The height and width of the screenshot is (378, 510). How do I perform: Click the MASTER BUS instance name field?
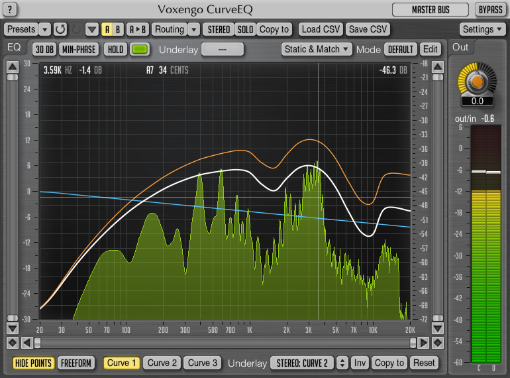(x=431, y=10)
